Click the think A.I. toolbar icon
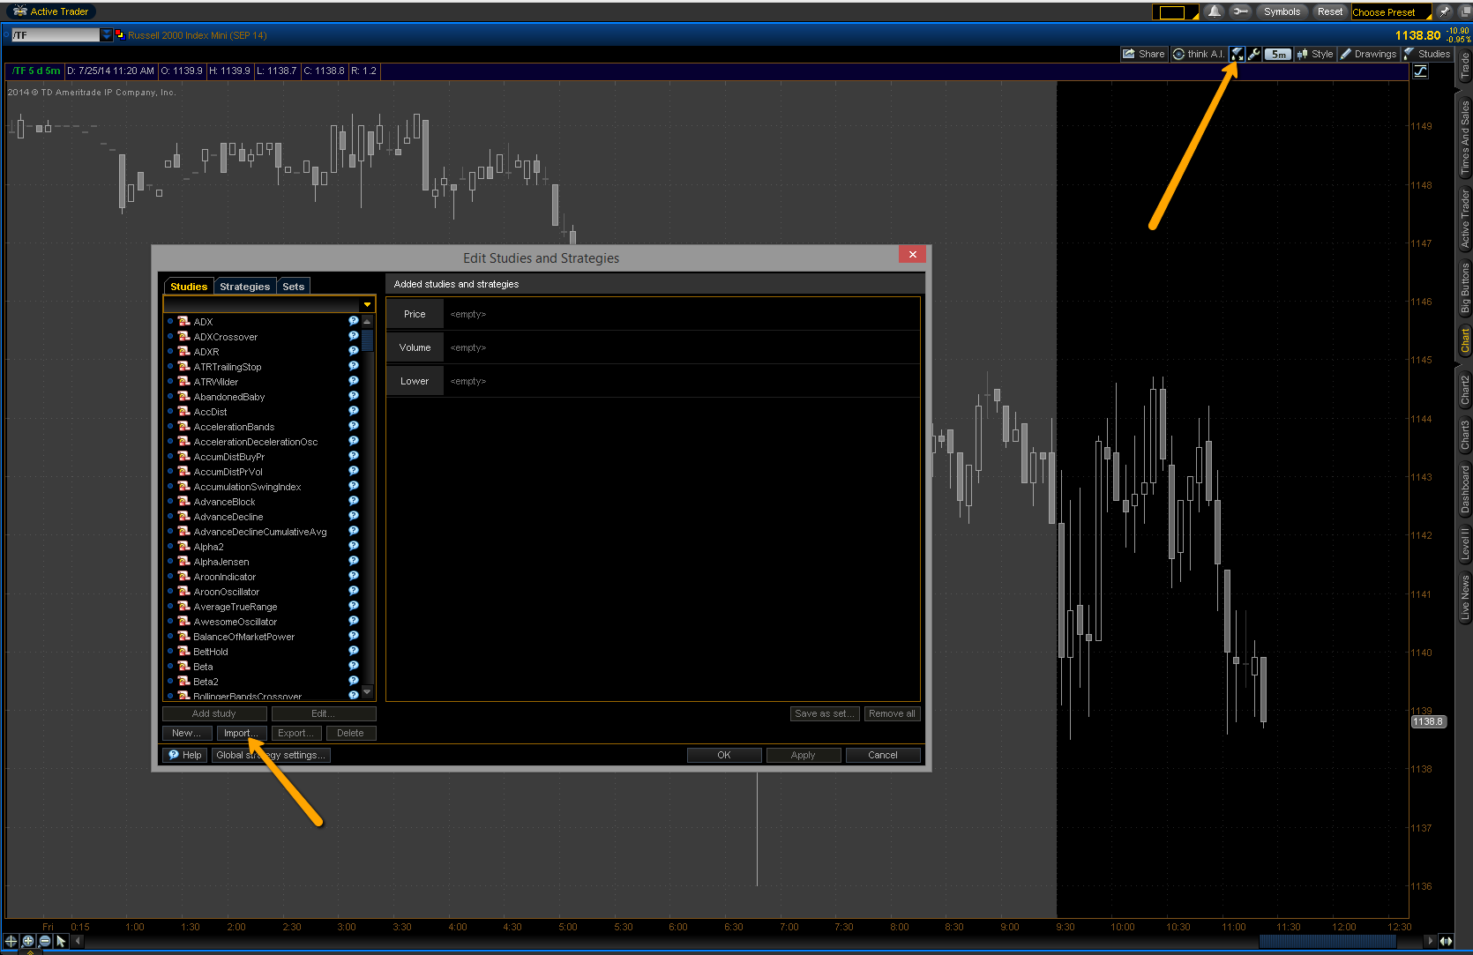The height and width of the screenshot is (955, 1473). pyautogui.click(x=1198, y=54)
